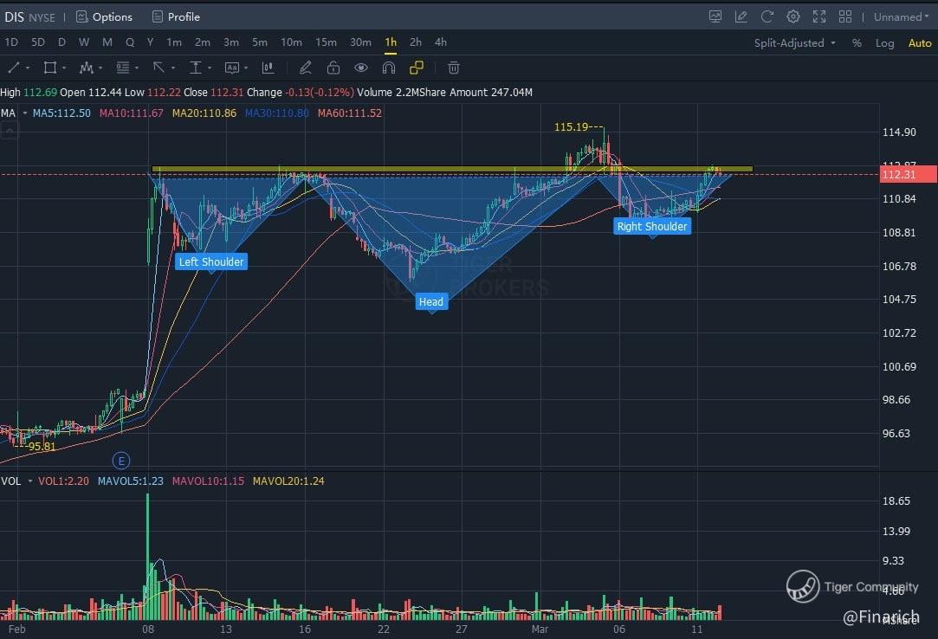This screenshot has width=938, height=639.
Task: Click the yellow horizontal neckline bar
Action: 452,170
